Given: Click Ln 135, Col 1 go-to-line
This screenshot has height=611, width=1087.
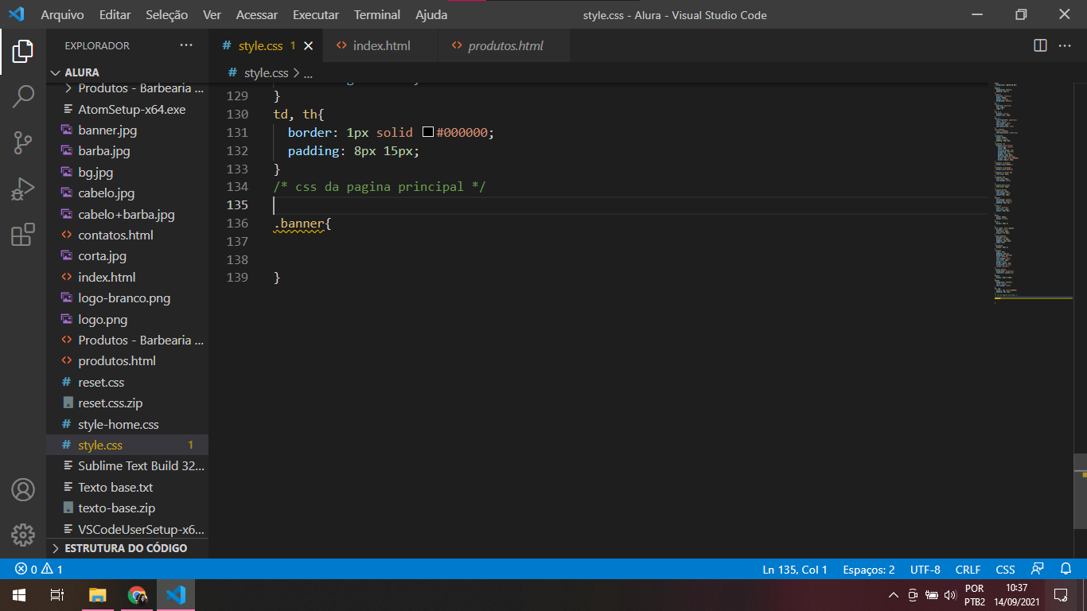Looking at the screenshot, I should [x=795, y=570].
